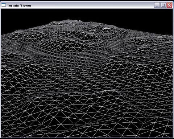This screenshot has width=174, height=139.
Task: Click the bottom window border edge
Action: click(x=87, y=138)
